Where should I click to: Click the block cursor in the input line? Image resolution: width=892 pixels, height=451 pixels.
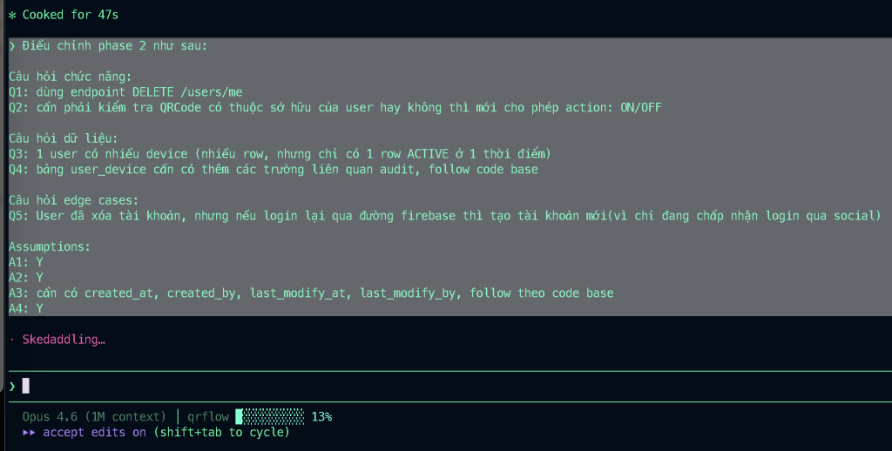(26, 386)
